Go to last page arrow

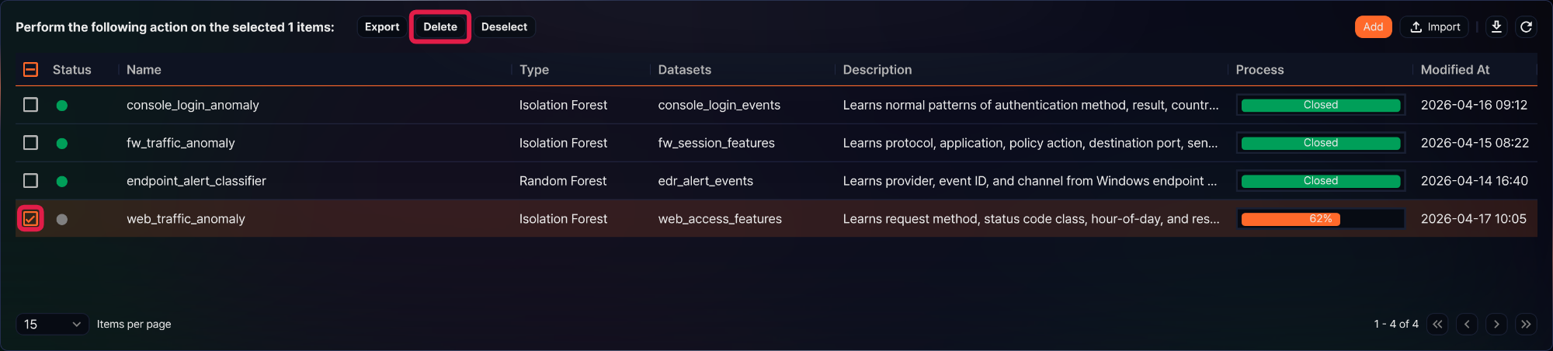tap(1526, 325)
